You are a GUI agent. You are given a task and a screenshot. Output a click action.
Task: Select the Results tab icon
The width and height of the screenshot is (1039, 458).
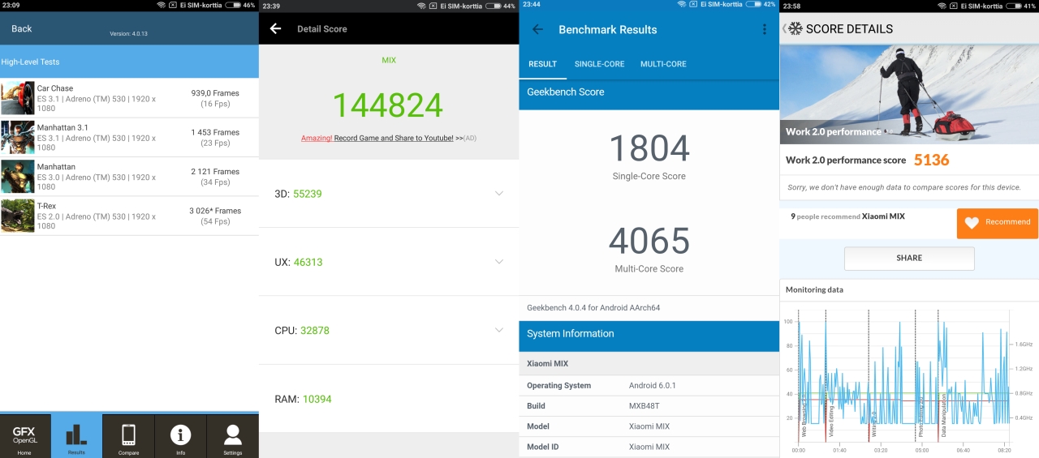click(x=76, y=436)
